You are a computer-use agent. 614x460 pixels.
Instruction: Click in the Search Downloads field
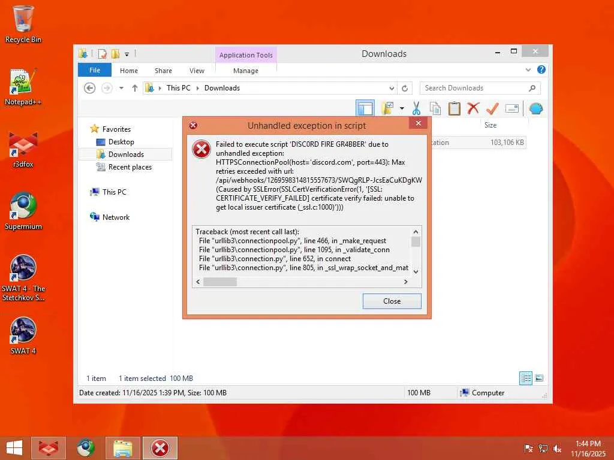[480, 88]
